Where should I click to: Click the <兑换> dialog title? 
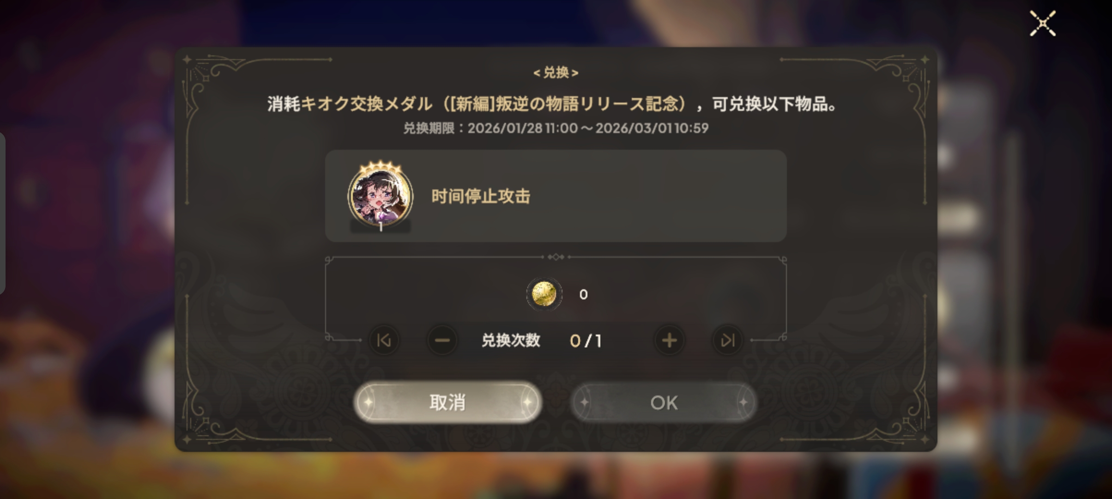pyautogui.click(x=556, y=73)
